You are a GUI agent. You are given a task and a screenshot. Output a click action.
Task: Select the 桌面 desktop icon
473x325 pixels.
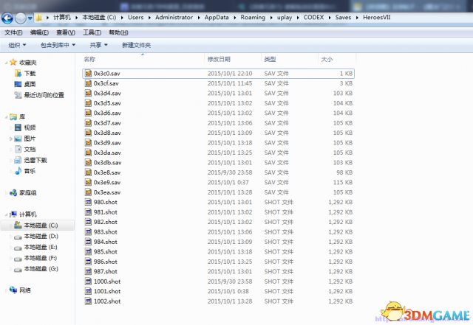18,84
